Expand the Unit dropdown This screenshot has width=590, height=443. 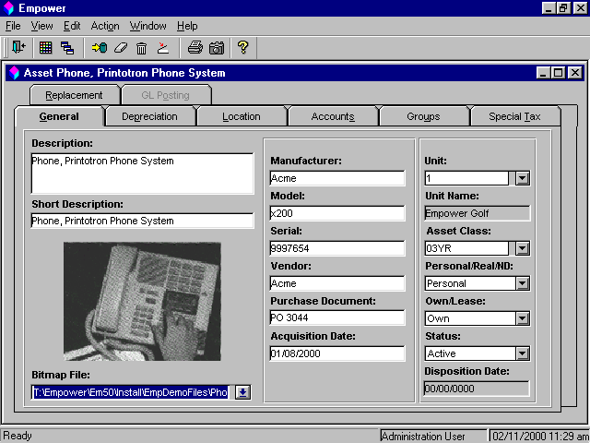(523, 178)
